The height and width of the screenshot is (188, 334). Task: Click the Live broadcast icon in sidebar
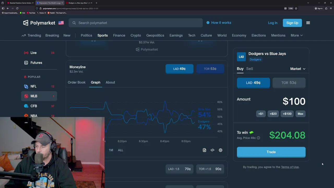tap(26, 53)
